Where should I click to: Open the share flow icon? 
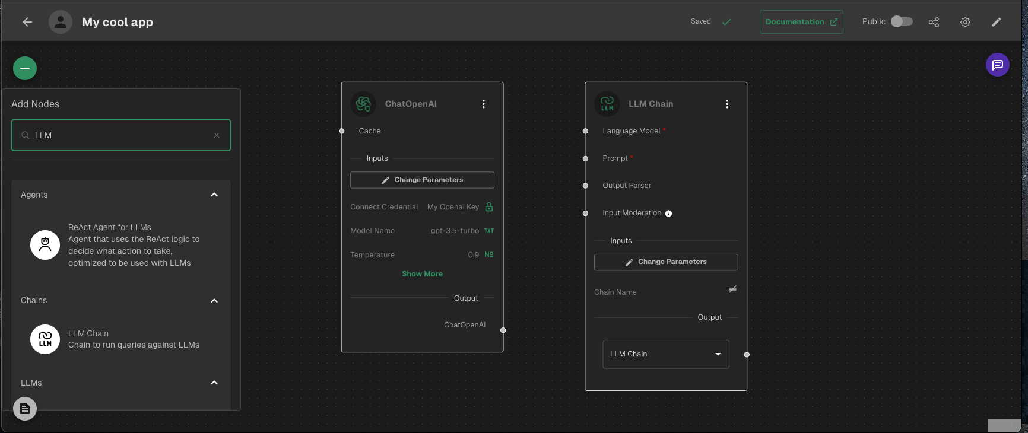pyautogui.click(x=934, y=22)
